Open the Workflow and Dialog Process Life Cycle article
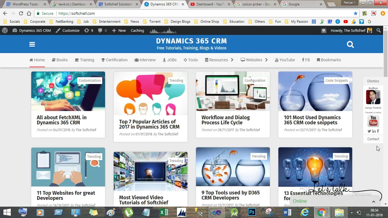This screenshot has width=388, height=218. [x=226, y=120]
